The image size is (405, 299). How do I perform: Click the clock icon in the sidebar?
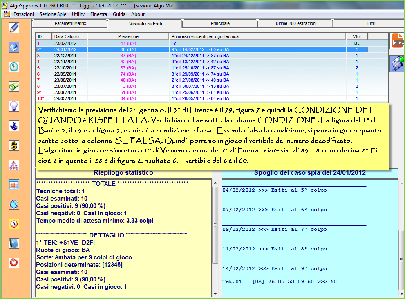[x=14, y=67]
